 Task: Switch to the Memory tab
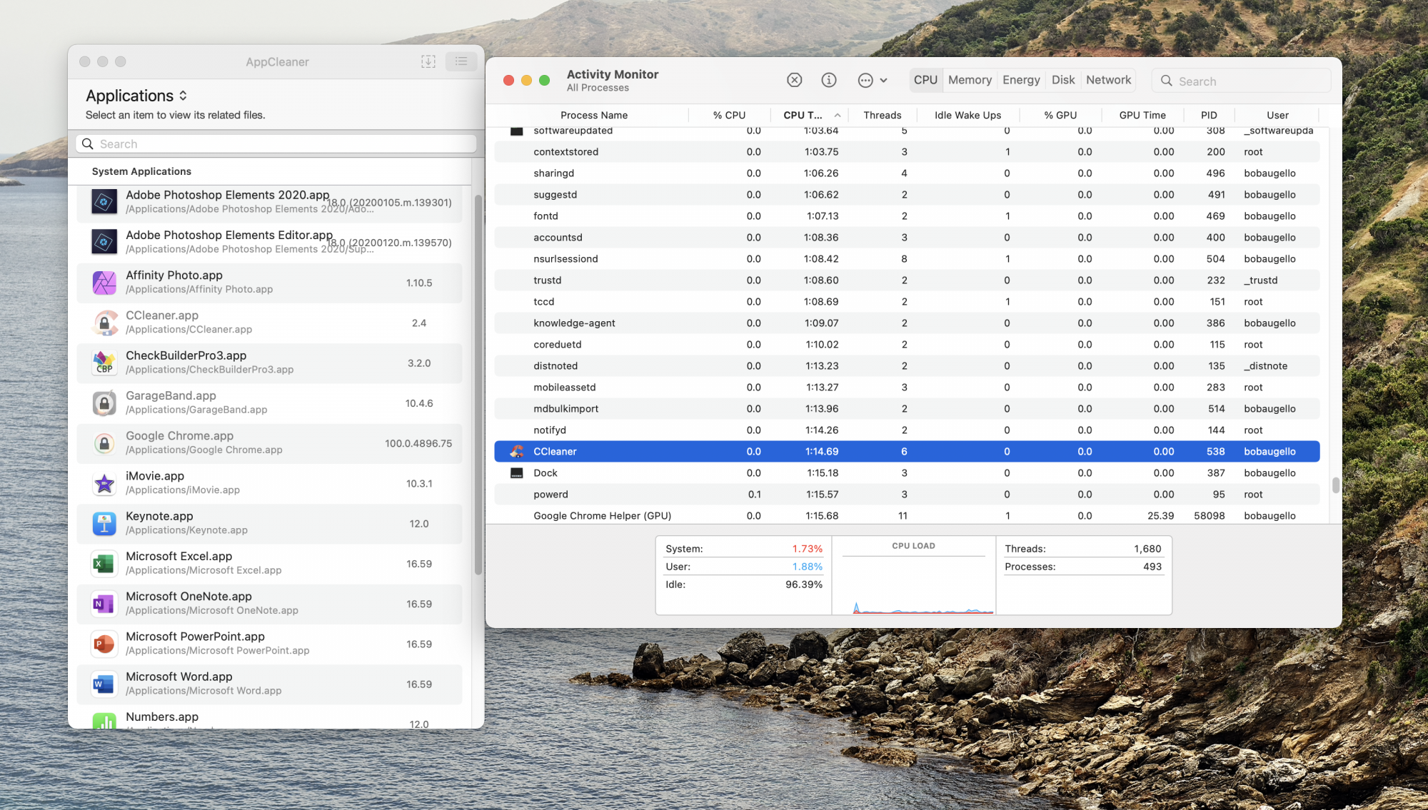(x=970, y=80)
